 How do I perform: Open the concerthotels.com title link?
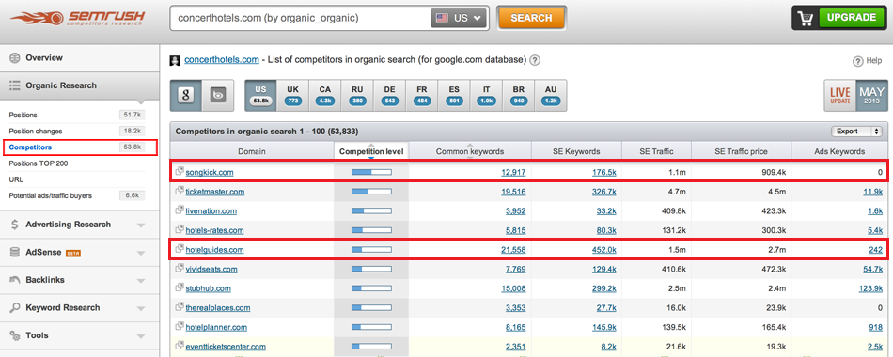(x=222, y=60)
